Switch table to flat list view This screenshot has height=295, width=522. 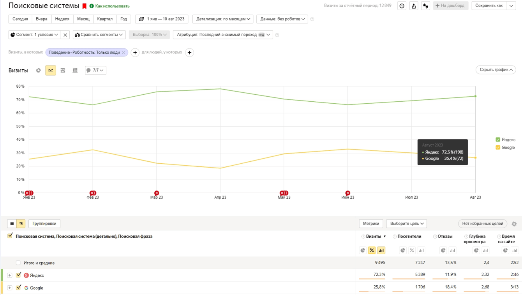click(x=12, y=224)
